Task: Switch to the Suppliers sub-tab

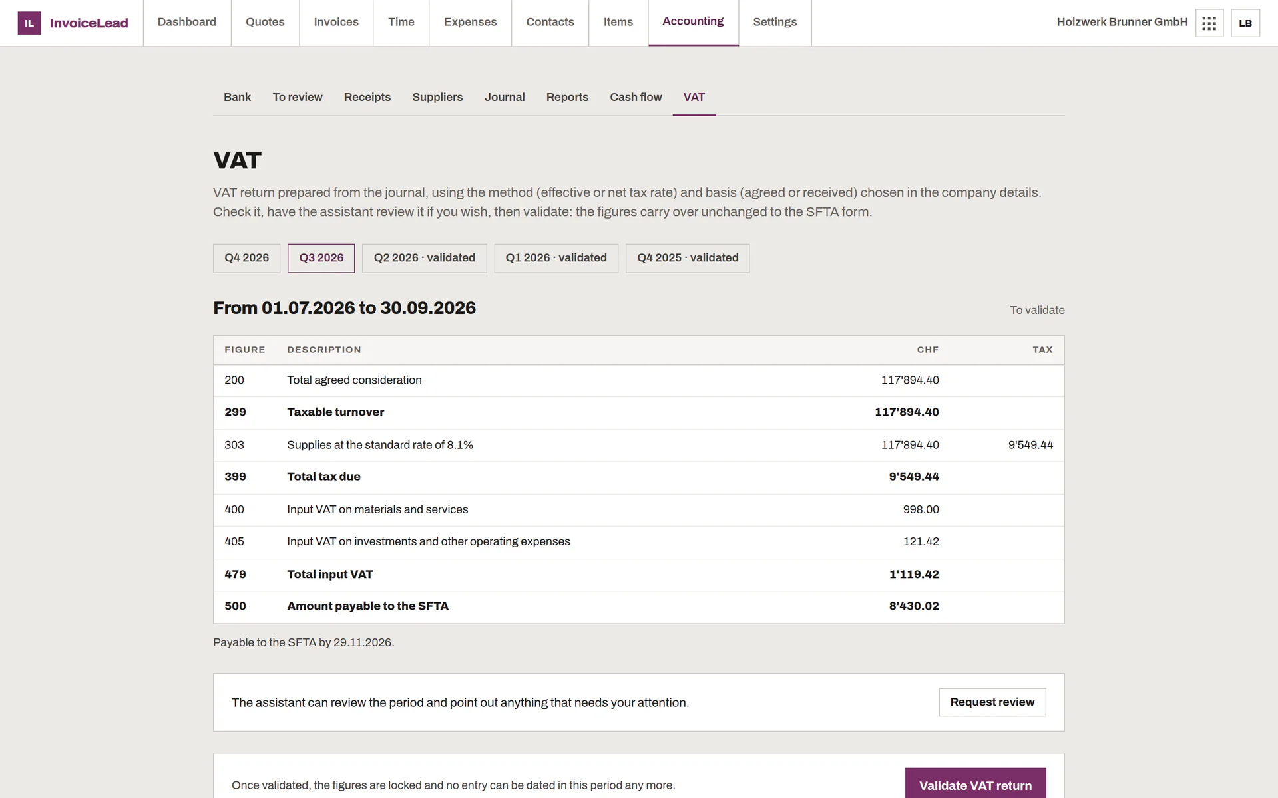Action: (x=437, y=98)
